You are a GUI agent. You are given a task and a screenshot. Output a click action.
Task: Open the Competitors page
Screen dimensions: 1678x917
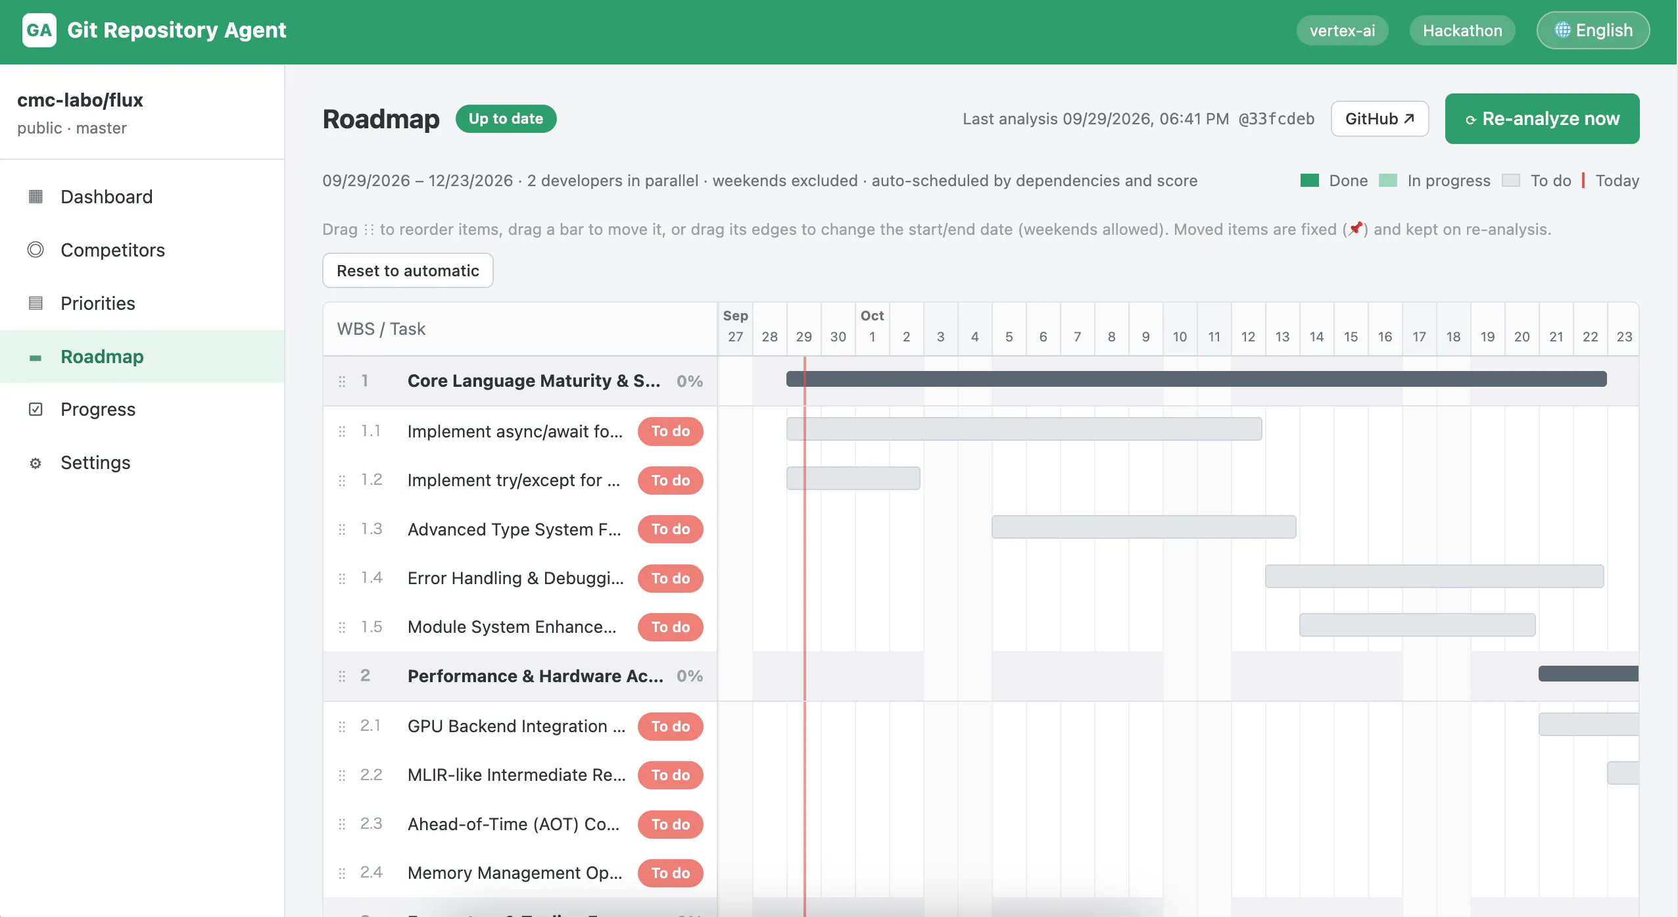click(142, 250)
